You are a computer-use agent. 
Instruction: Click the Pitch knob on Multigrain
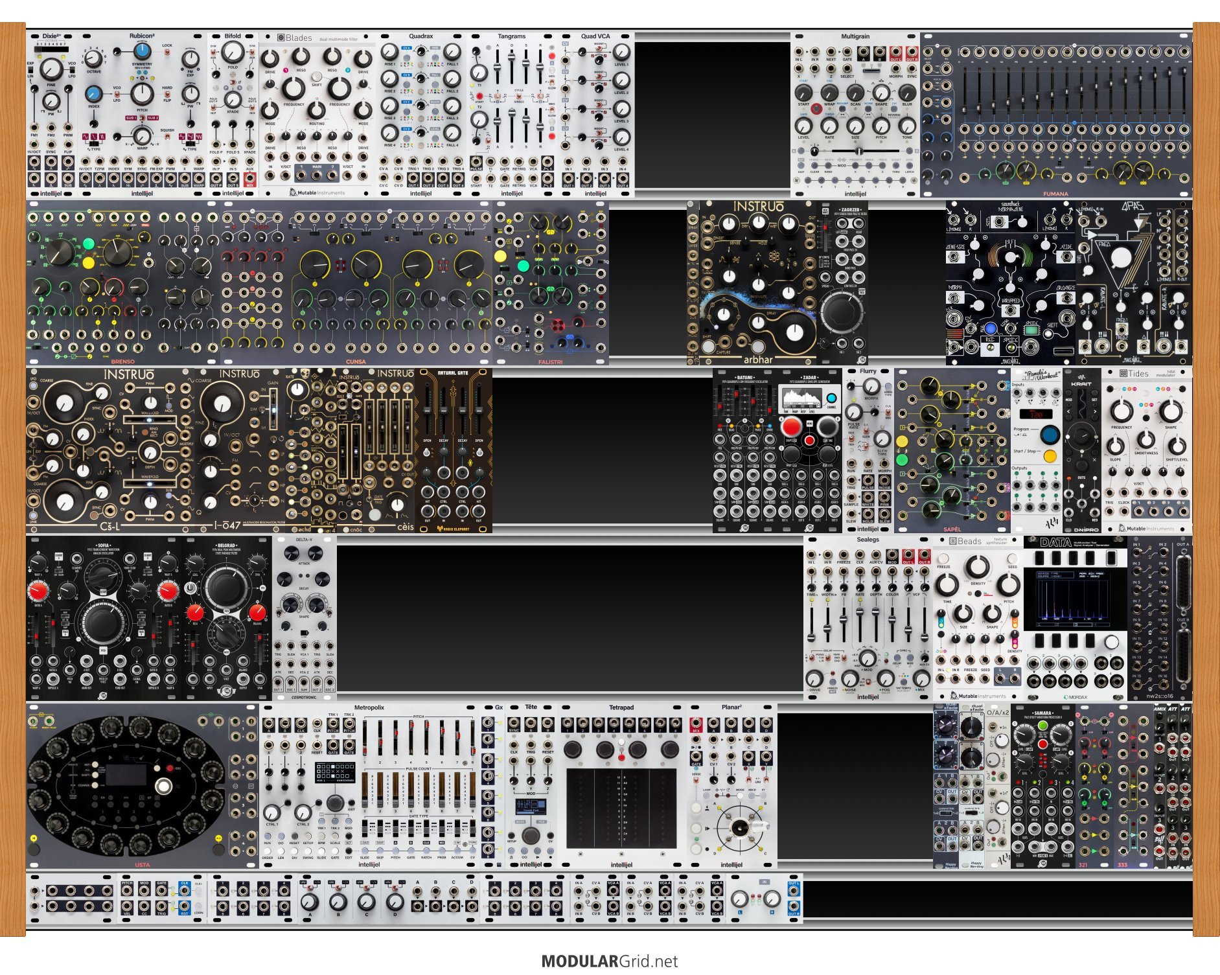pyautogui.click(x=881, y=125)
